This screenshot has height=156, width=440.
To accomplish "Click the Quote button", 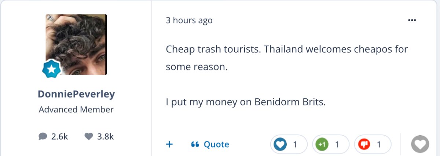I will pyautogui.click(x=216, y=144).
